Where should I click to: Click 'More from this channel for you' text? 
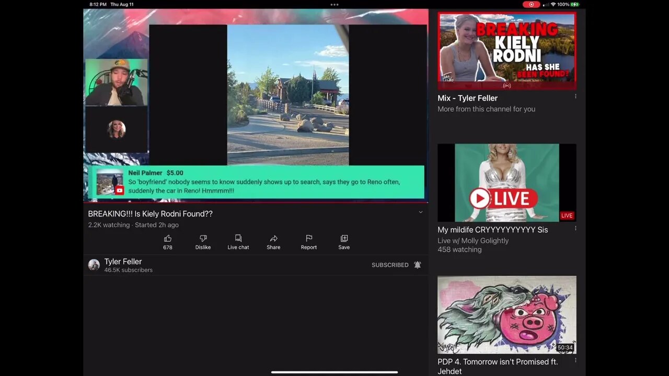click(x=486, y=109)
